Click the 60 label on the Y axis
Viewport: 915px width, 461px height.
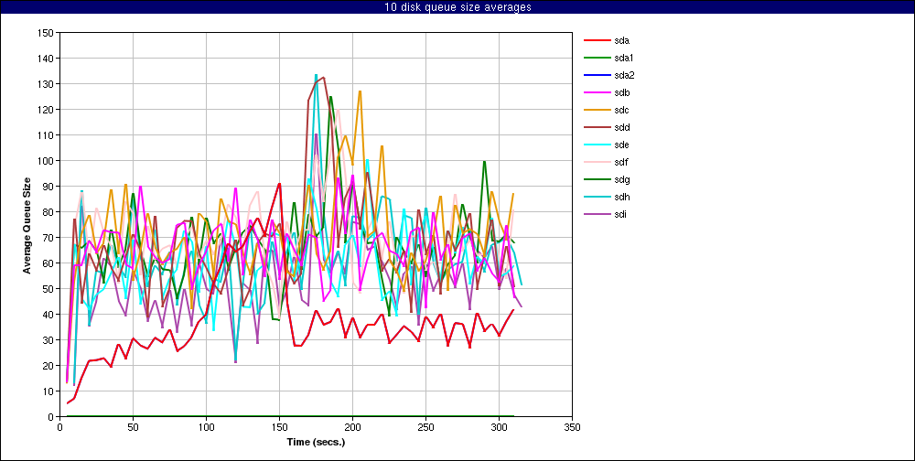tap(48, 263)
